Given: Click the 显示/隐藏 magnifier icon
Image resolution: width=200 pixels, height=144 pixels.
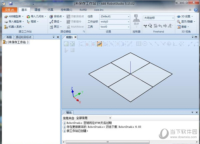Looking at the screenshot, I should pos(179,22).
